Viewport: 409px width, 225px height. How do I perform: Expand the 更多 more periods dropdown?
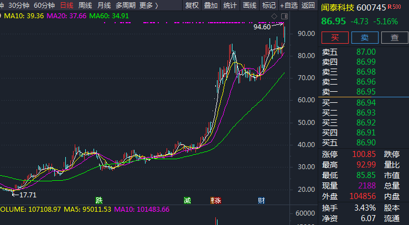coord(149,5)
